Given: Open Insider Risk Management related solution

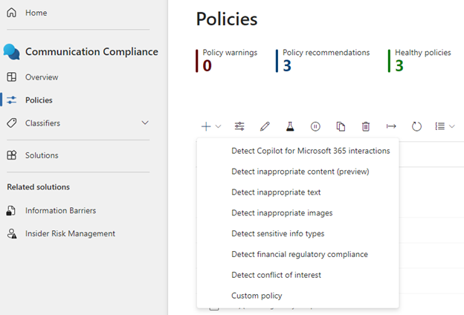Looking at the screenshot, I should (70, 233).
